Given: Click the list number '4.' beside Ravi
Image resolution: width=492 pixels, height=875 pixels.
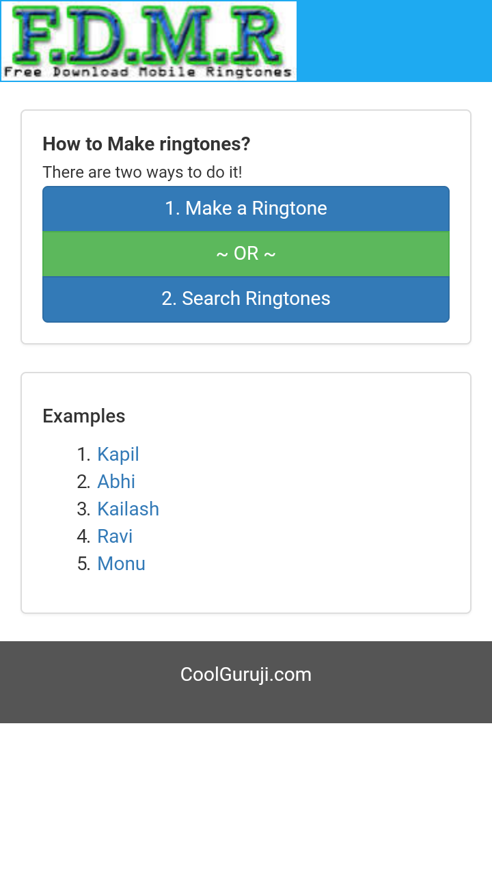Looking at the screenshot, I should [x=84, y=537].
